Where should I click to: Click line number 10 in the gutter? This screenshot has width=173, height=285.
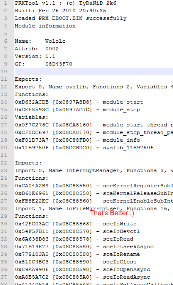4,71
